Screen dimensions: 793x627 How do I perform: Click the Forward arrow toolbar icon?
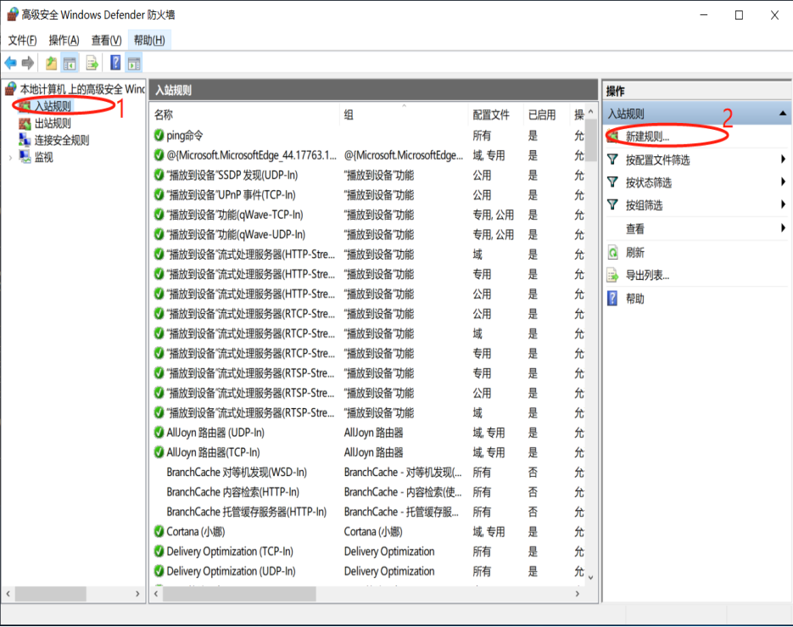[x=28, y=63]
